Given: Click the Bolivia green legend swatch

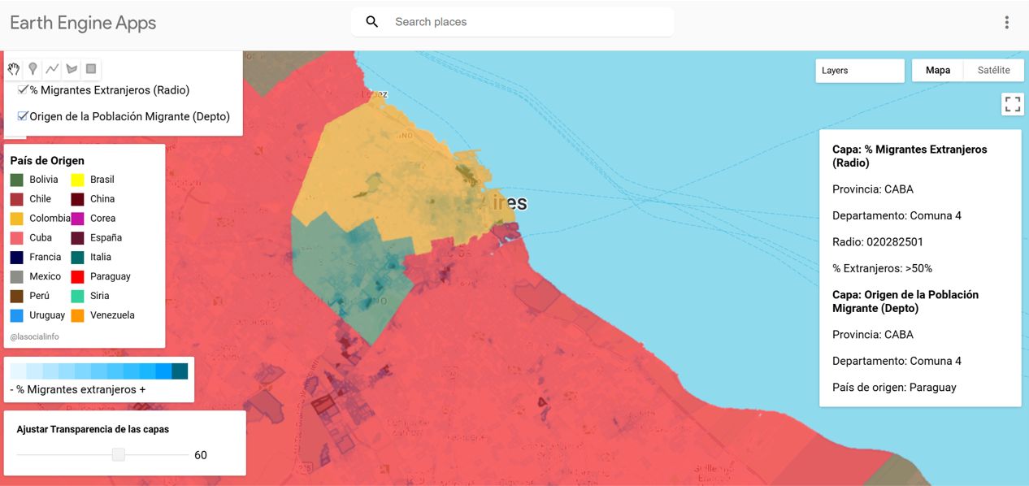Looking at the screenshot, I should [16, 180].
